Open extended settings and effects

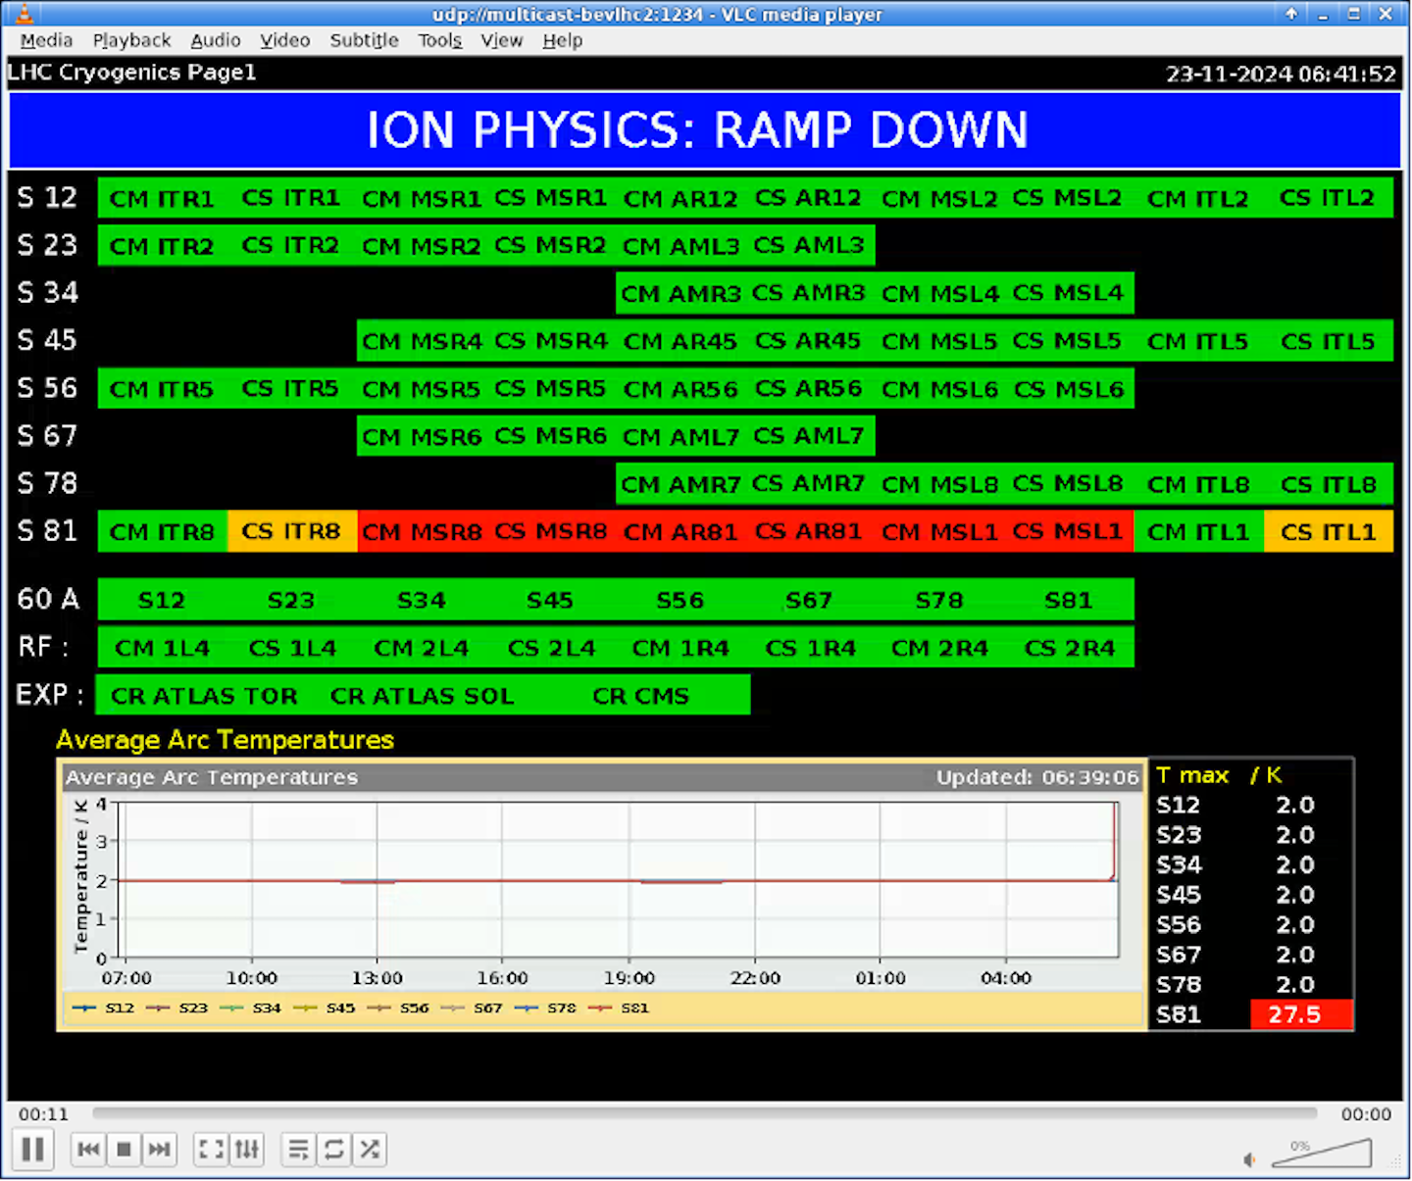tap(247, 1149)
